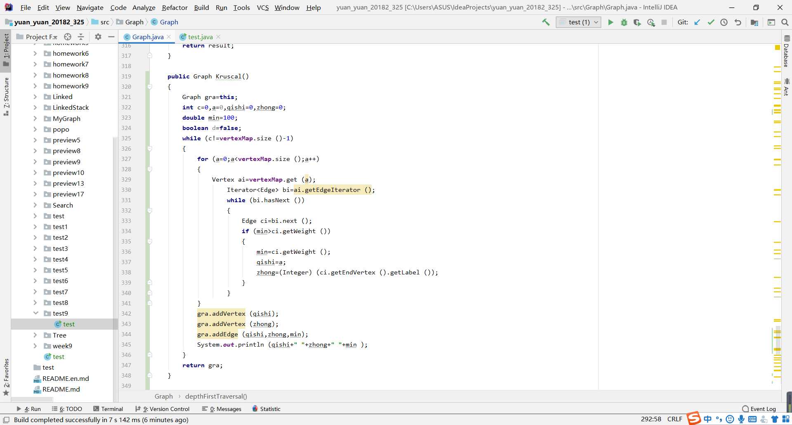Open Project Structure icon in toolbar
Viewport: 792px width, 425px height.
coord(754,22)
